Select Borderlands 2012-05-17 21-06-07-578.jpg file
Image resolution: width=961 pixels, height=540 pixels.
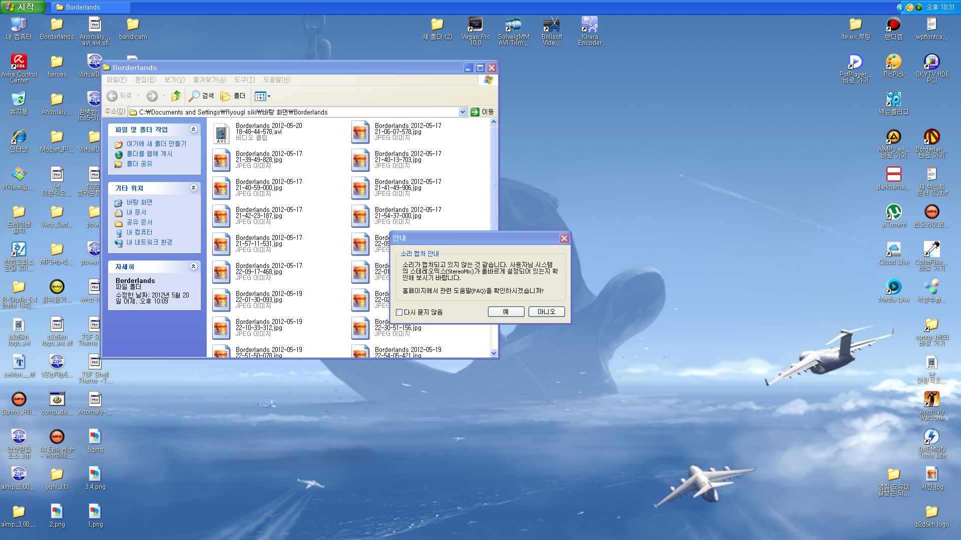396,132
